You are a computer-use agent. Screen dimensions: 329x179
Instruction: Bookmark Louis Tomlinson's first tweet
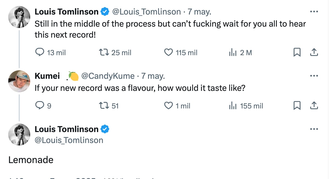point(297,52)
